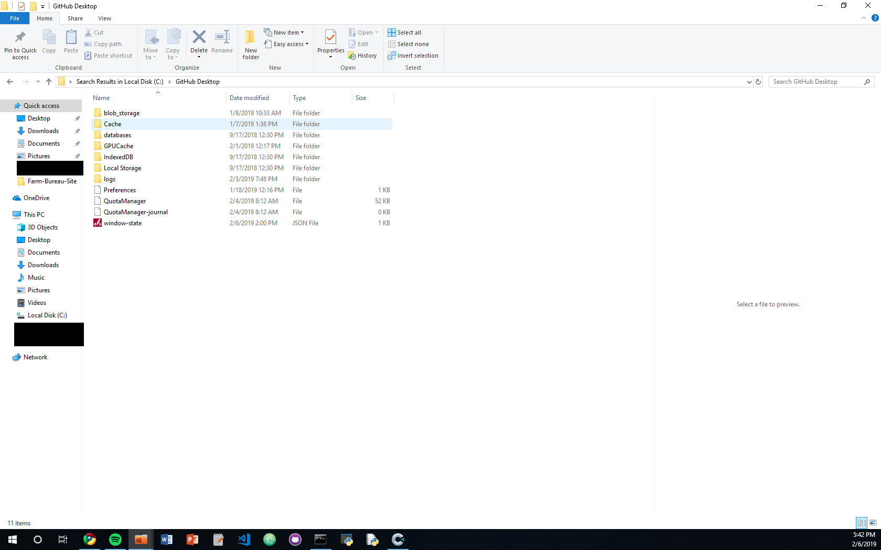Open 3D Objects under This PC
The height and width of the screenshot is (550, 881).
[x=42, y=227]
